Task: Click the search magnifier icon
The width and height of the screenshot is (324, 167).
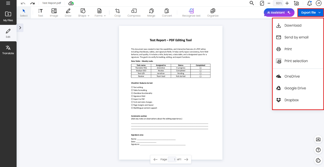Action: pos(252,3)
